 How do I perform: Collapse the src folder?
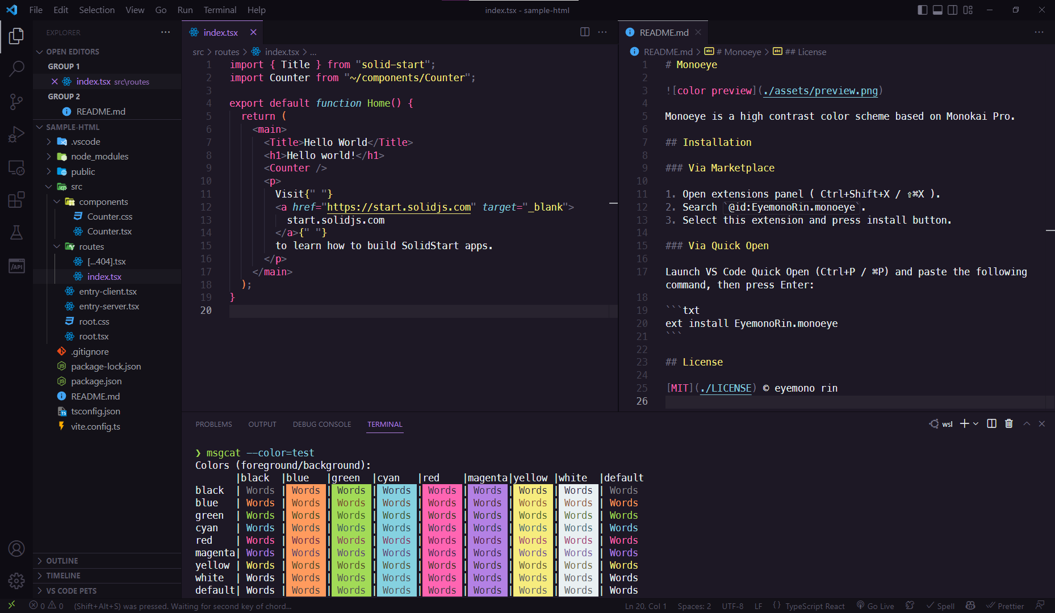coord(107,187)
